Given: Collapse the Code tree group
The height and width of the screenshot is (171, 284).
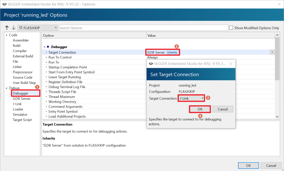Looking at the screenshot, I should [7, 35].
